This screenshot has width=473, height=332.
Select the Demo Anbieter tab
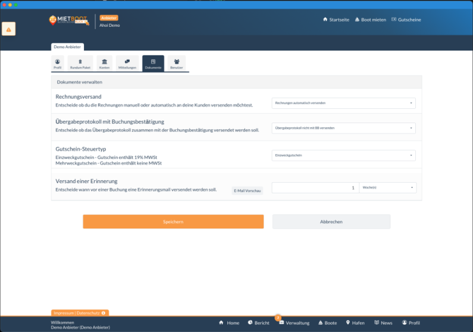[68, 46]
